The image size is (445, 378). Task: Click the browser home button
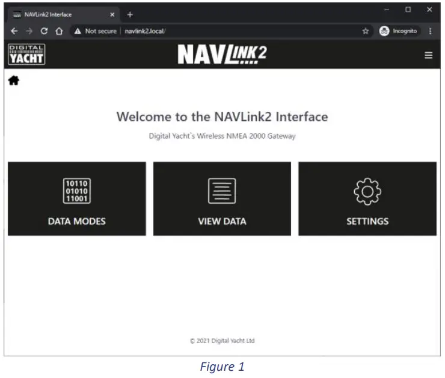[59, 31]
